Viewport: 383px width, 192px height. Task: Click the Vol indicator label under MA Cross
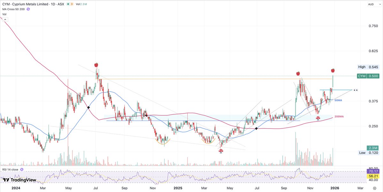tap(4, 14)
